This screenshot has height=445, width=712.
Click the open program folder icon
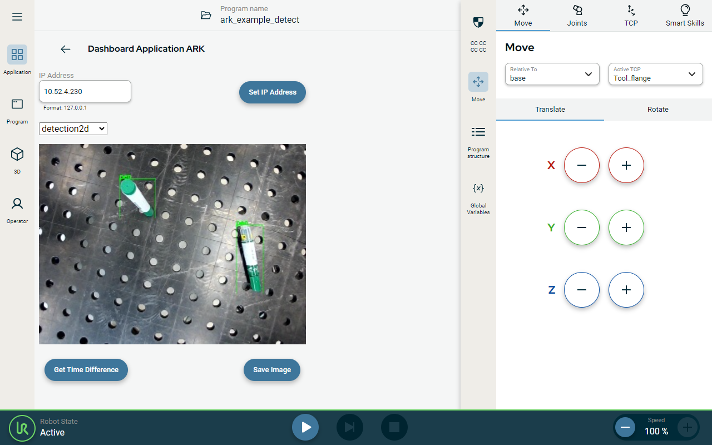[206, 16]
